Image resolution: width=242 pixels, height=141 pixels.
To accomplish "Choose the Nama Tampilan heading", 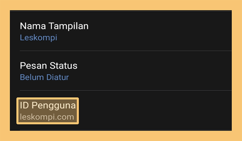I will 54,26.
